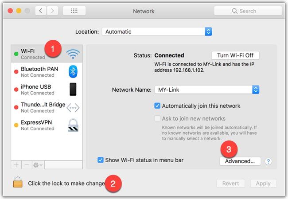The height and width of the screenshot is (199, 288).
Task: Toggle Ask to join new networks
Action: point(157,118)
